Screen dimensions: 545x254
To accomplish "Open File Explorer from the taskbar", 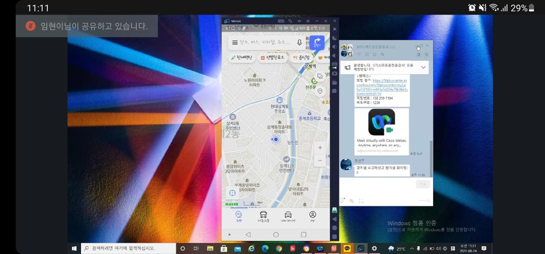I will tap(210, 248).
